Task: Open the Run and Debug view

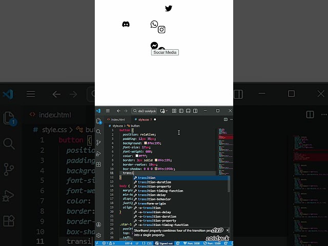Action: tap(99, 154)
